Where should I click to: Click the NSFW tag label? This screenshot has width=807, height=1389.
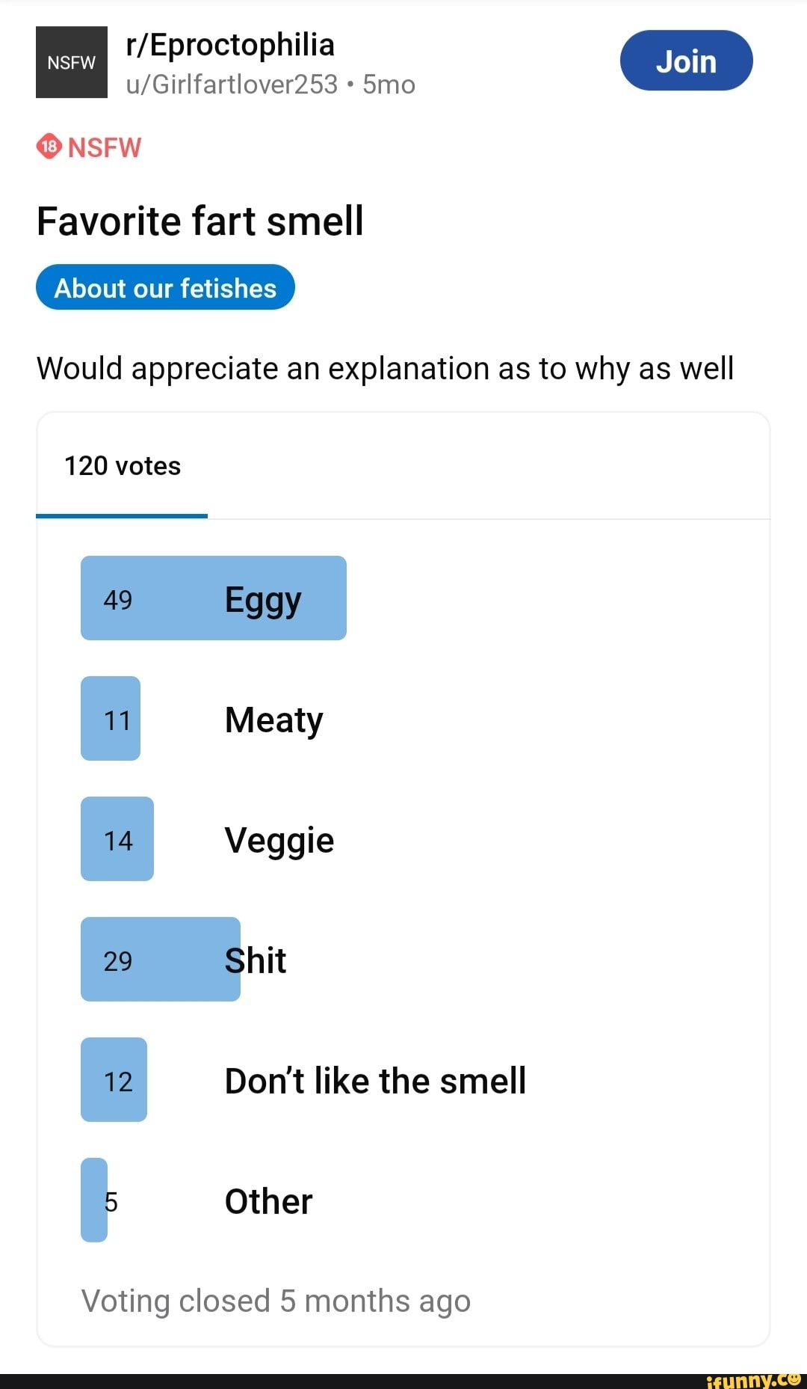(x=104, y=147)
